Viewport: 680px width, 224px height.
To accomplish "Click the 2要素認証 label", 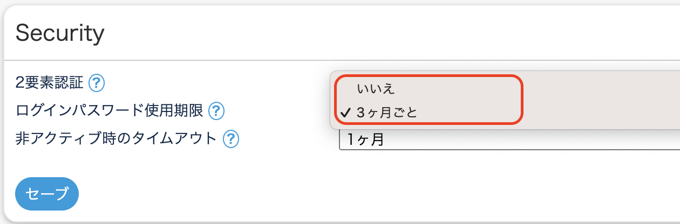I will tap(49, 83).
